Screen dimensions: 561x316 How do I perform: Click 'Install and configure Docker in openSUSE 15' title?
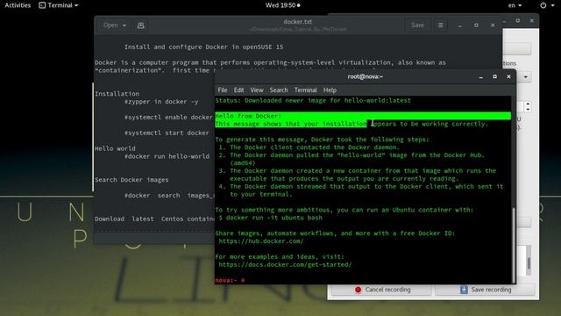tap(203, 47)
